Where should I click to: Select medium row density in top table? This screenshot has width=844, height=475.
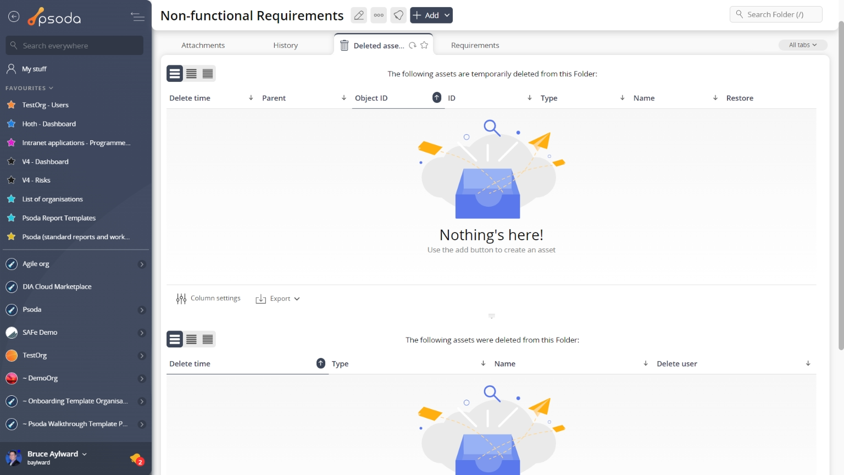(x=191, y=74)
